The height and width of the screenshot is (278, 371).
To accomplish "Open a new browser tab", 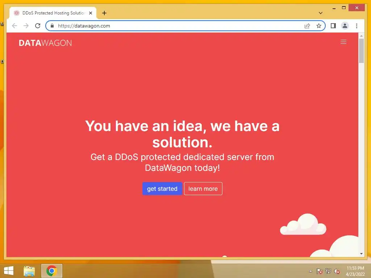I will [x=104, y=13].
